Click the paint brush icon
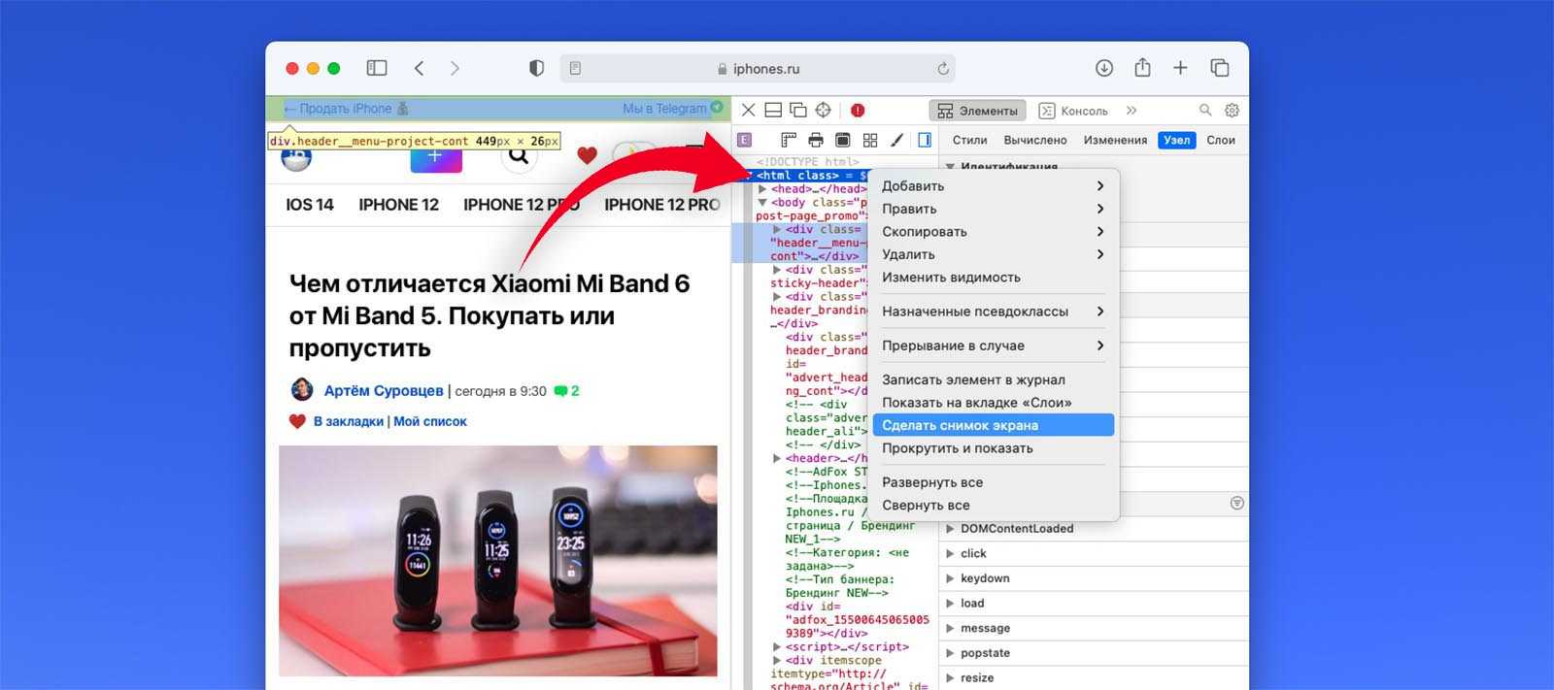 point(897,141)
